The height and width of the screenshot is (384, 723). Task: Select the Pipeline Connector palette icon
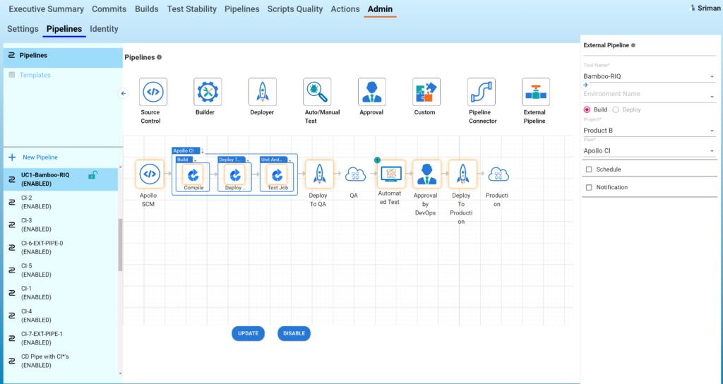(482, 92)
